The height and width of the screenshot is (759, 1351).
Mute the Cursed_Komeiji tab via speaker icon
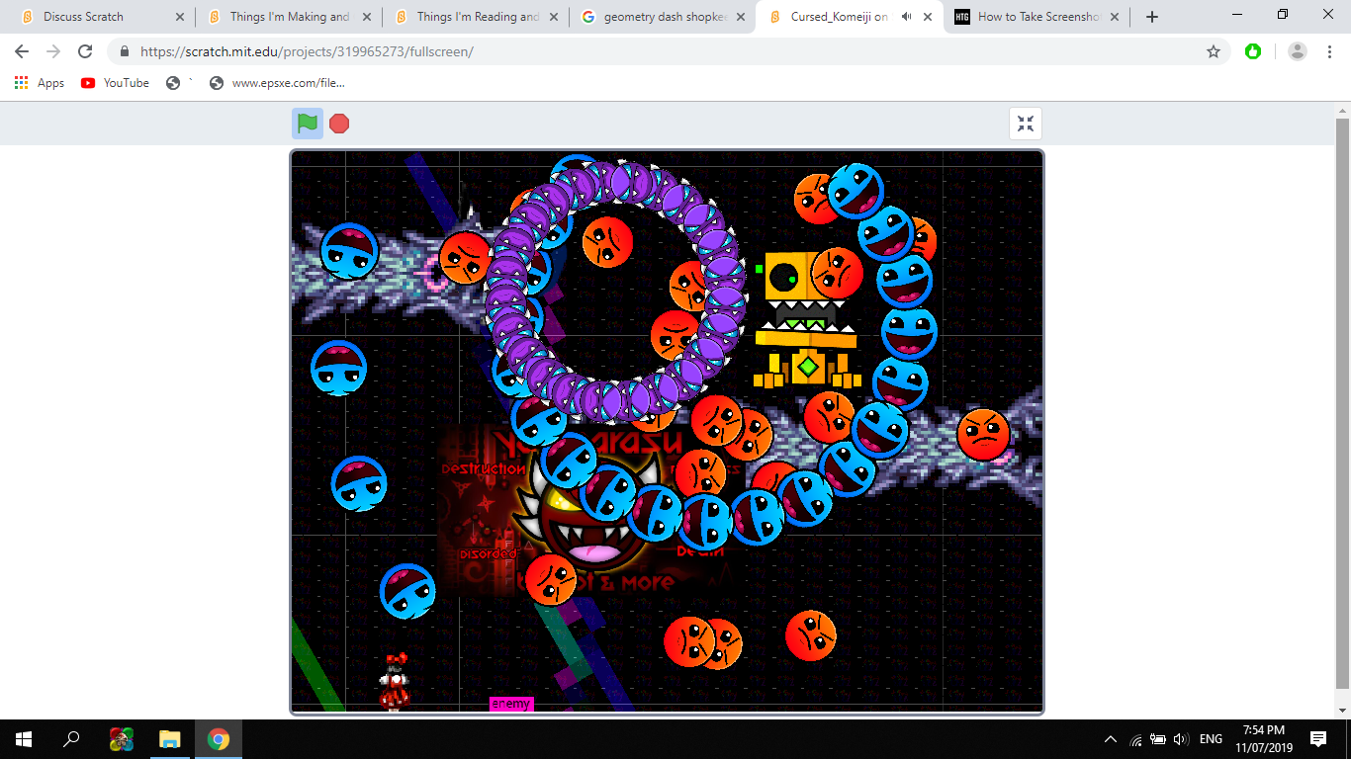[x=907, y=17]
